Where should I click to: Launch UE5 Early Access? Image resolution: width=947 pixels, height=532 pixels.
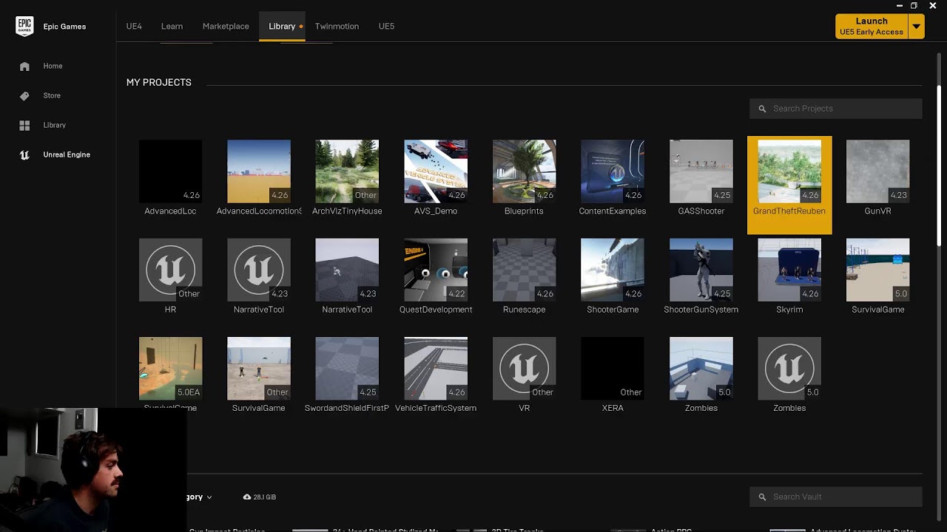coord(872,26)
